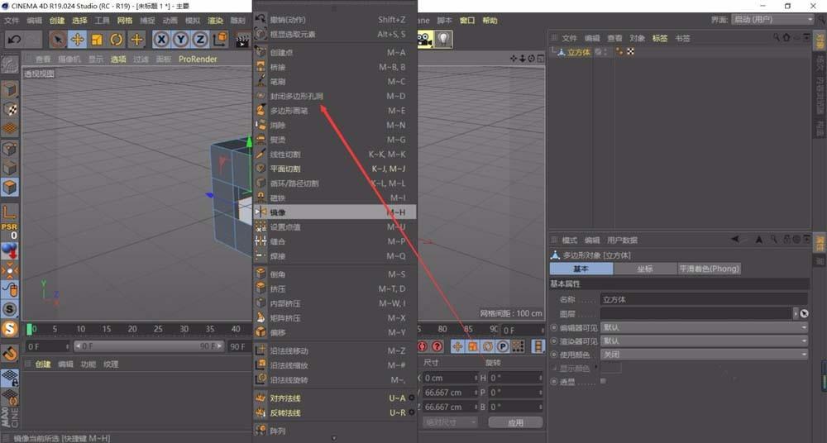Expand more context menu items arrow
The height and width of the screenshot is (443, 827).
click(334, 438)
